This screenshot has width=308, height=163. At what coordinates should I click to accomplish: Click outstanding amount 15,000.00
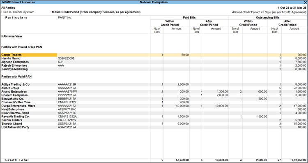pos(300,123)
